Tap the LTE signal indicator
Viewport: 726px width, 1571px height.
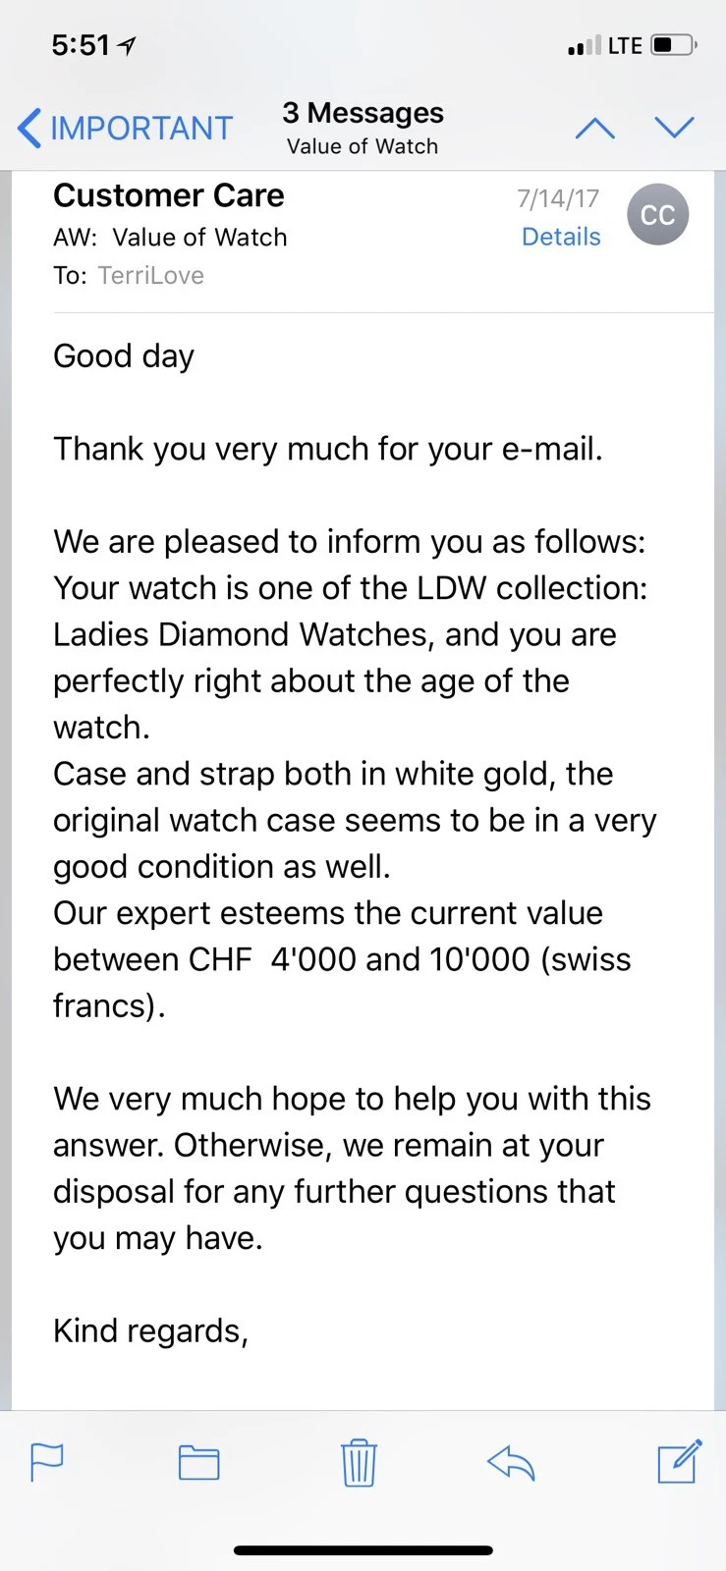625,45
